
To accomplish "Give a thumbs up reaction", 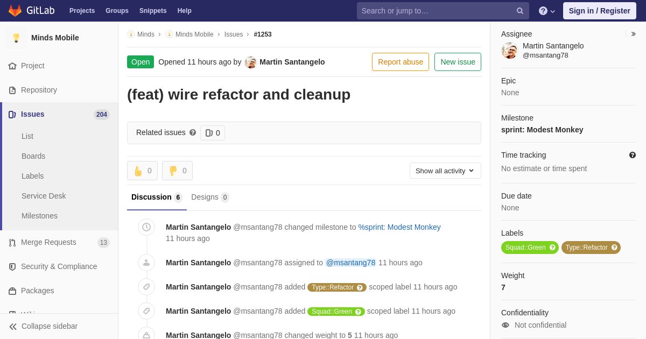I will click(x=142, y=171).
